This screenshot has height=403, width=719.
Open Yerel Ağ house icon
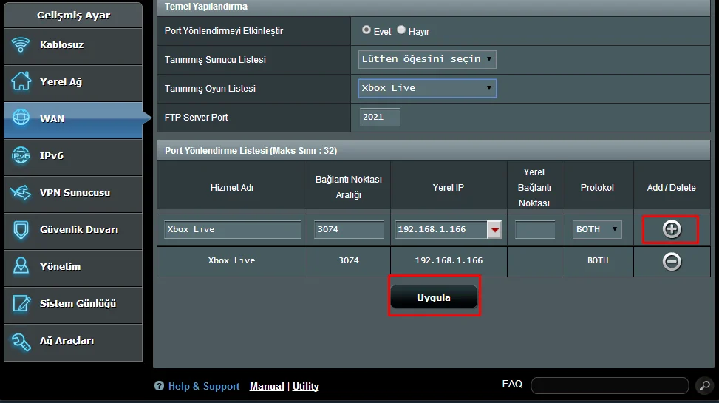(21, 82)
